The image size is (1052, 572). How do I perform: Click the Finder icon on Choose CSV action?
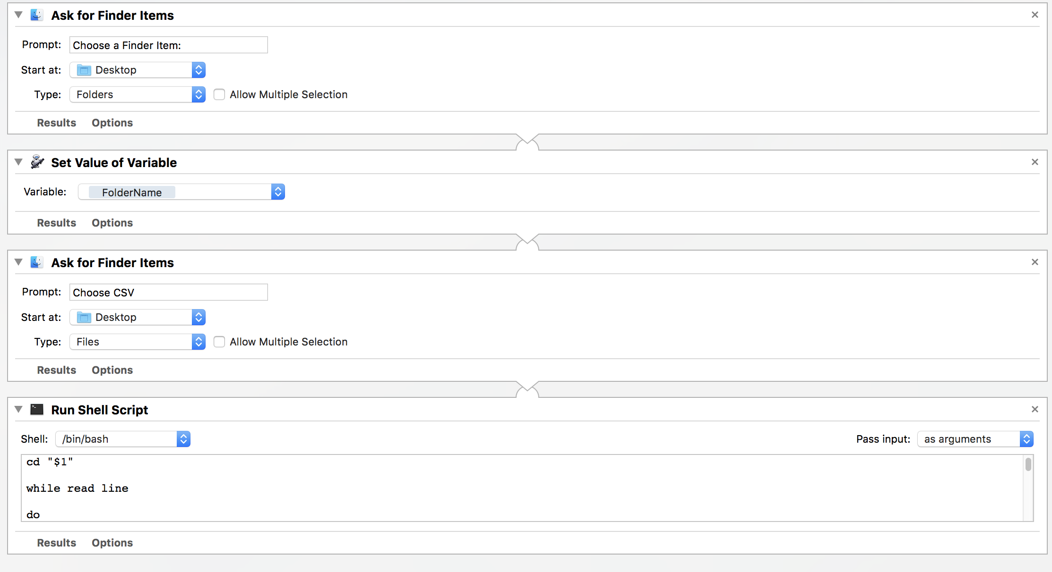(36, 262)
